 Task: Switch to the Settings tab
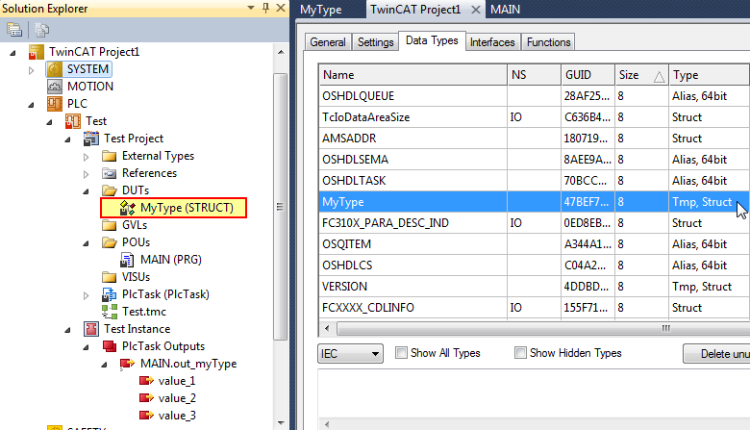[375, 42]
